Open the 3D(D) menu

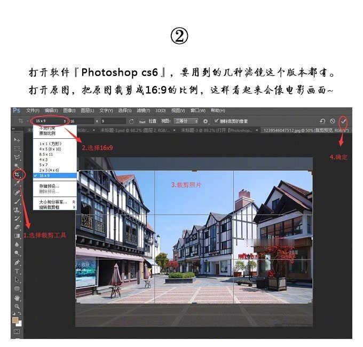click(160, 111)
